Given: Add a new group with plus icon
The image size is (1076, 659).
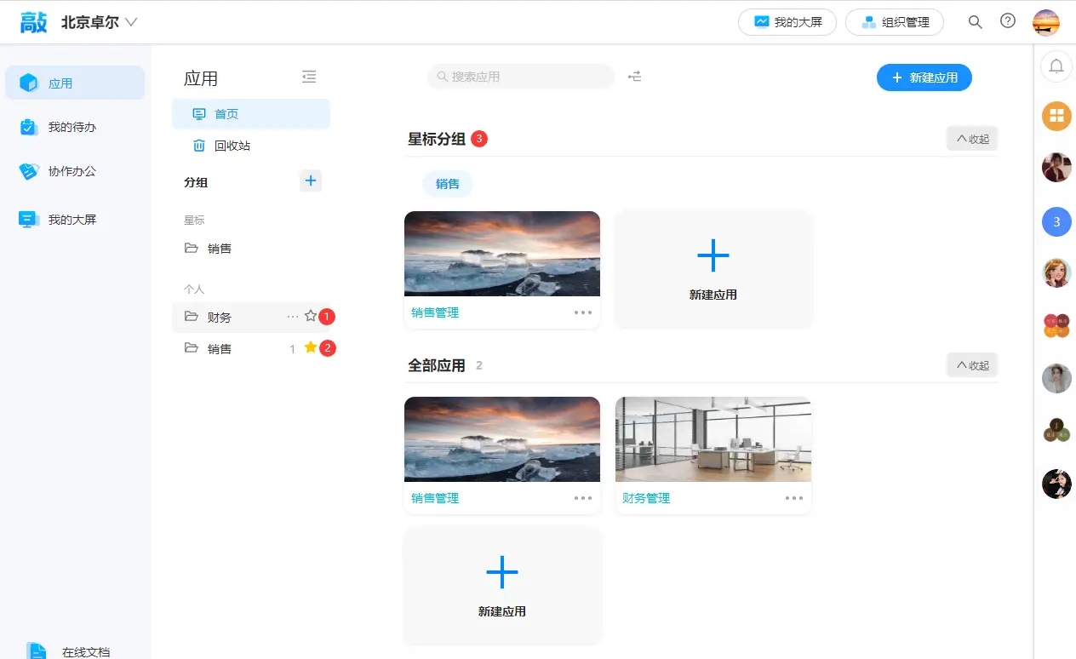Looking at the screenshot, I should tap(311, 181).
